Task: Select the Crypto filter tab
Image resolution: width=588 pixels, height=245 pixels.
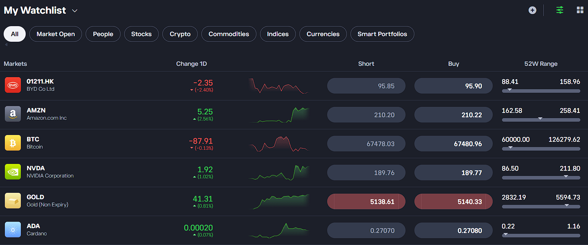Action: coord(180,34)
